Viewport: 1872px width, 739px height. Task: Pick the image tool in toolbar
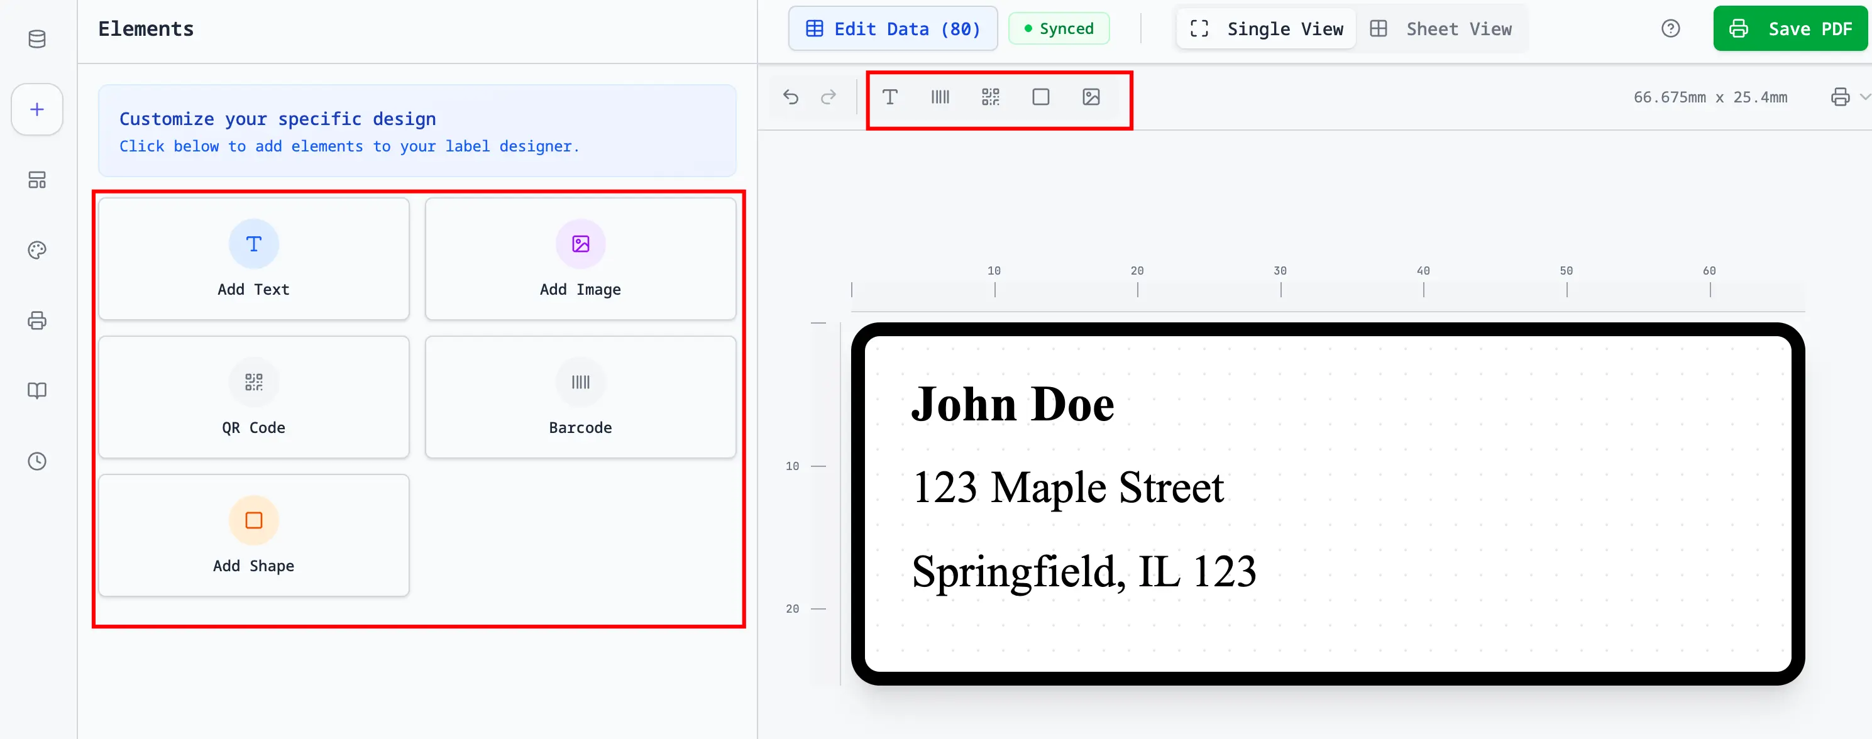click(x=1090, y=97)
